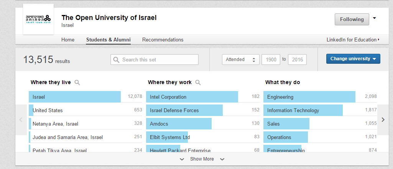Click the 182 count for Intel
The height and width of the screenshot is (169, 393).
point(256,97)
